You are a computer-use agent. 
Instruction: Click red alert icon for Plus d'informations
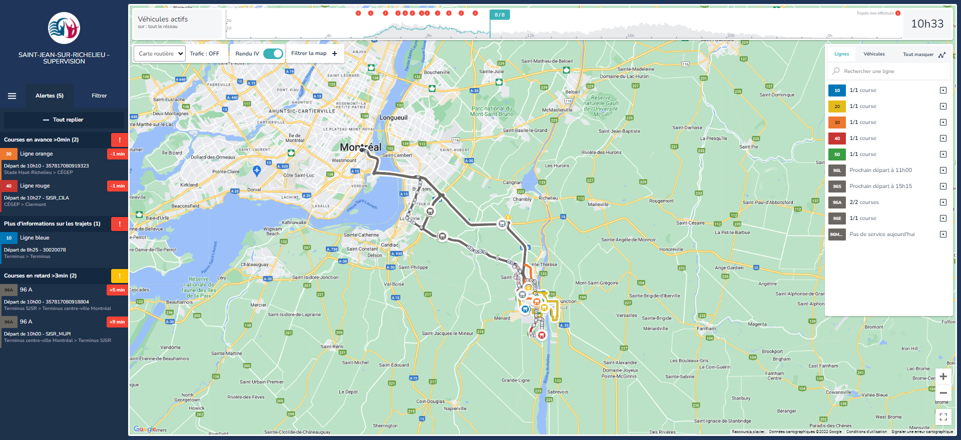pyautogui.click(x=120, y=224)
